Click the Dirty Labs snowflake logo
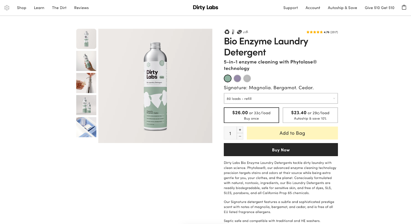411x224 pixels. point(7,7)
